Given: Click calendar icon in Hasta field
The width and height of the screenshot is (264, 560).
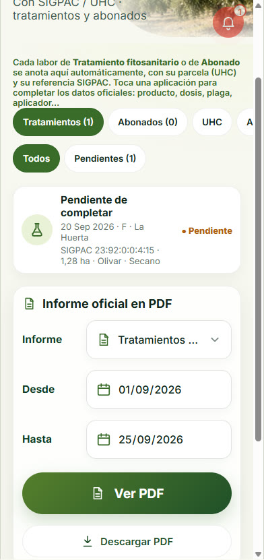Looking at the screenshot, I should [104, 439].
